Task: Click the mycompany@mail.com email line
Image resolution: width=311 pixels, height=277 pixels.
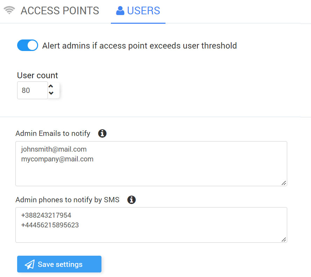Action: point(57,159)
